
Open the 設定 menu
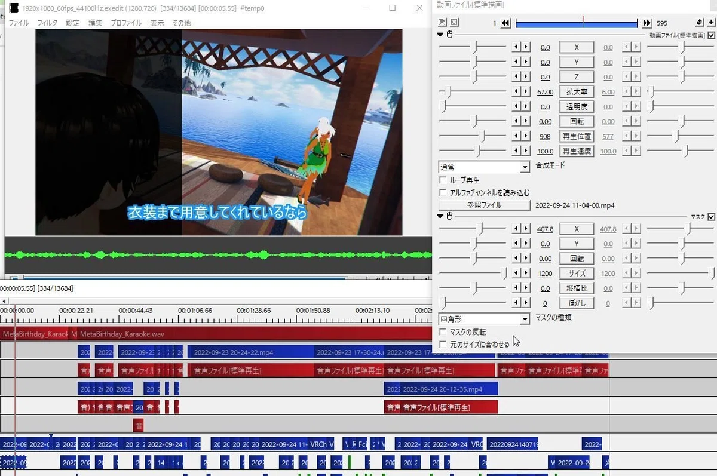click(x=73, y=23)
